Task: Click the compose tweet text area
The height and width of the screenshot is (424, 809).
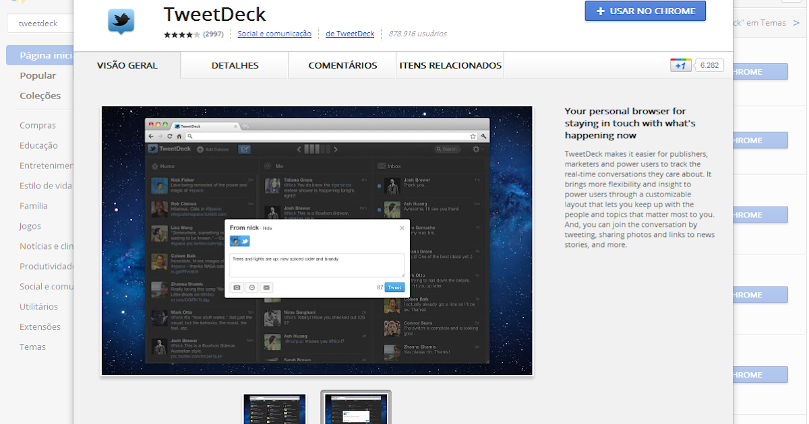Action: pyautogui.click(x=317, y=265)
